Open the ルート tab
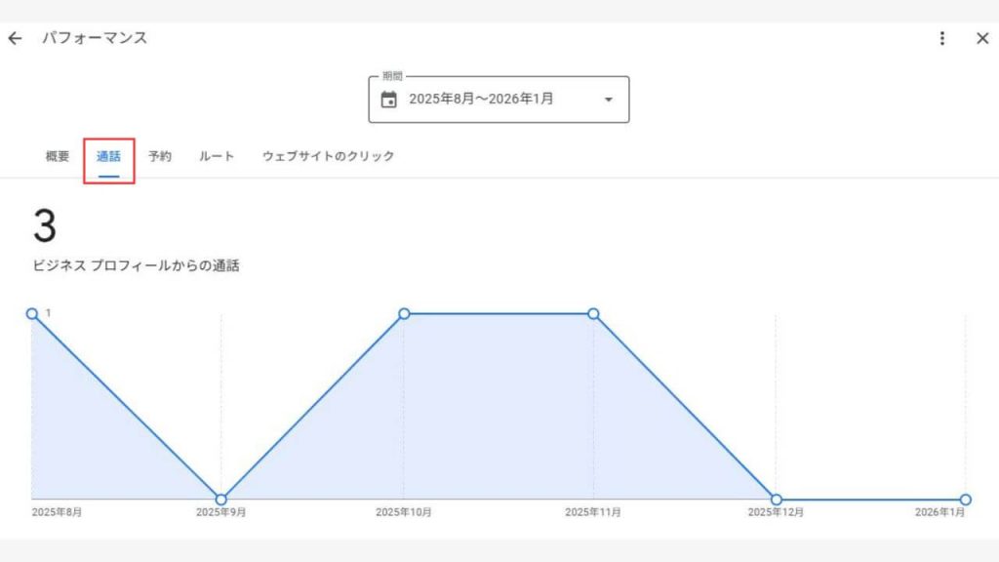 pyautogui.click(x=217, y=156)
